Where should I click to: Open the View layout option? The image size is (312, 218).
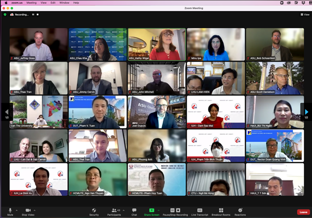click(x=305, y=14)
